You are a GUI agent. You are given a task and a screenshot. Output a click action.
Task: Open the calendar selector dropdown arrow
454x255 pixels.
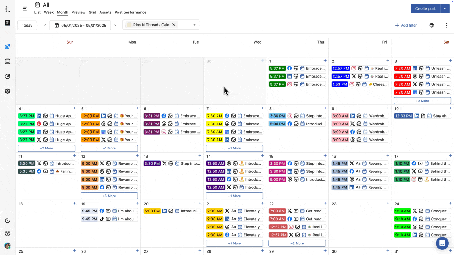194,25
